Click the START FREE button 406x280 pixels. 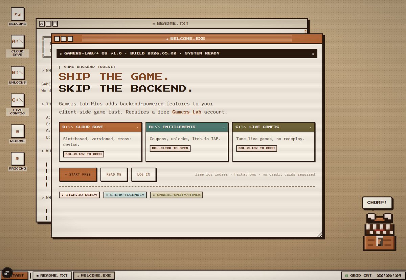point(78,174)
